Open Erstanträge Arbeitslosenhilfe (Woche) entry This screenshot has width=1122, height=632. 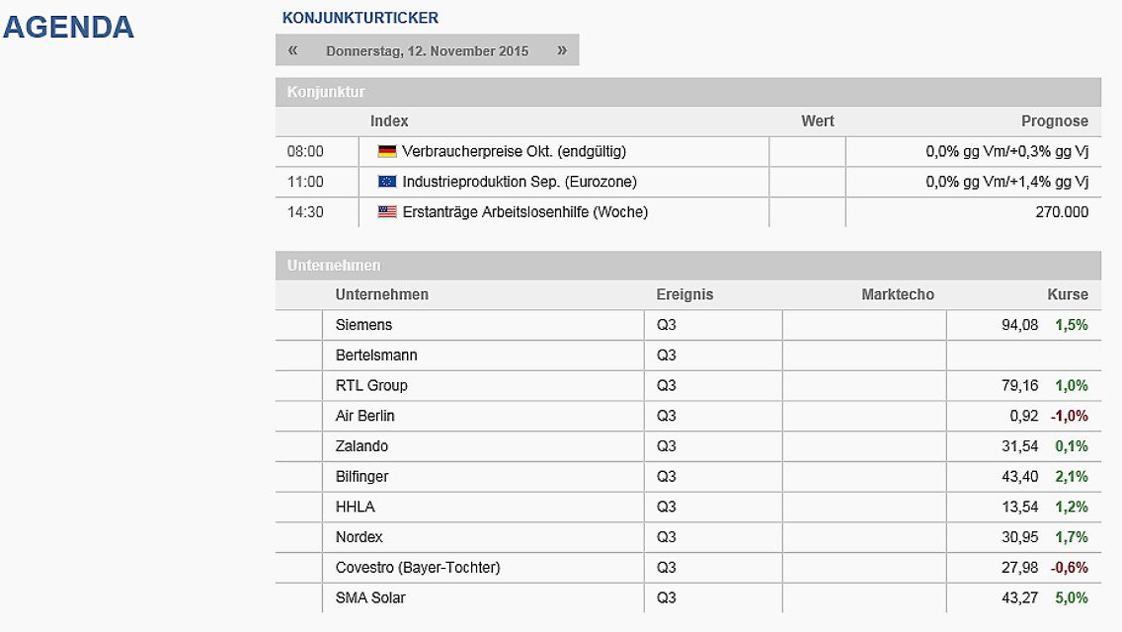click(x=524, y=212)
